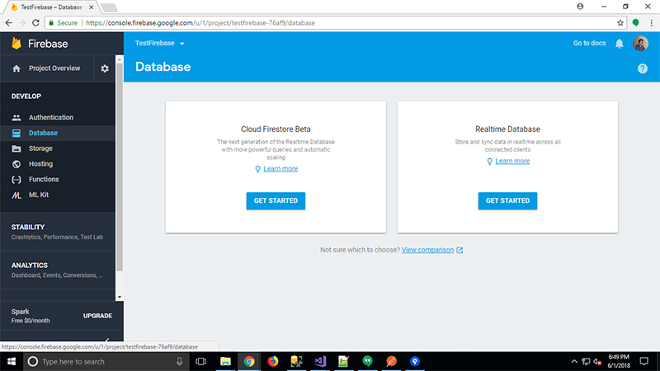Click the Hosting globe icon
660x371 pixels.
click(16, 164)
